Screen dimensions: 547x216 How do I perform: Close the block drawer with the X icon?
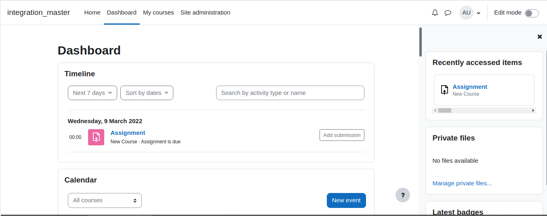tap(539, 37)
